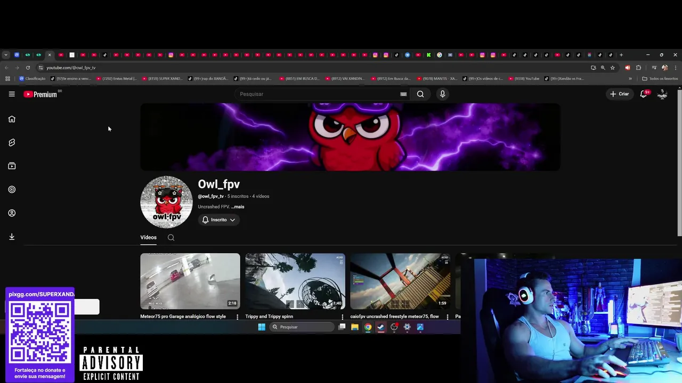The height and width of the screenshot is (383, 682).
Task: Open YouTube notifications bell
Action: coord(644,94)
